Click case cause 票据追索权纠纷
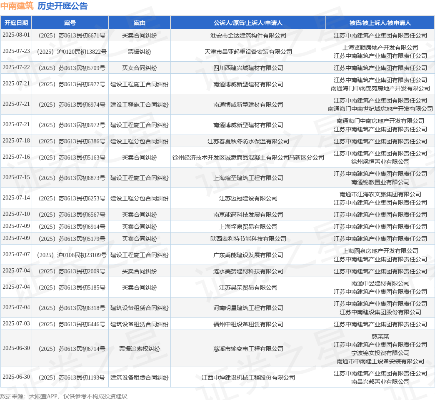The height and width of the screenshot is (400, 435). 139,349
